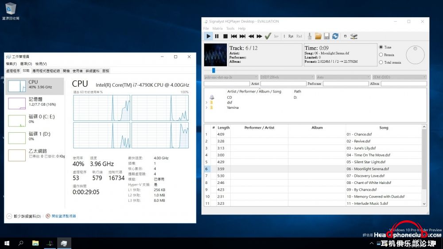Skip to previous track in HQPlayer
The image size is (443, 249).
tap(233, 36)
